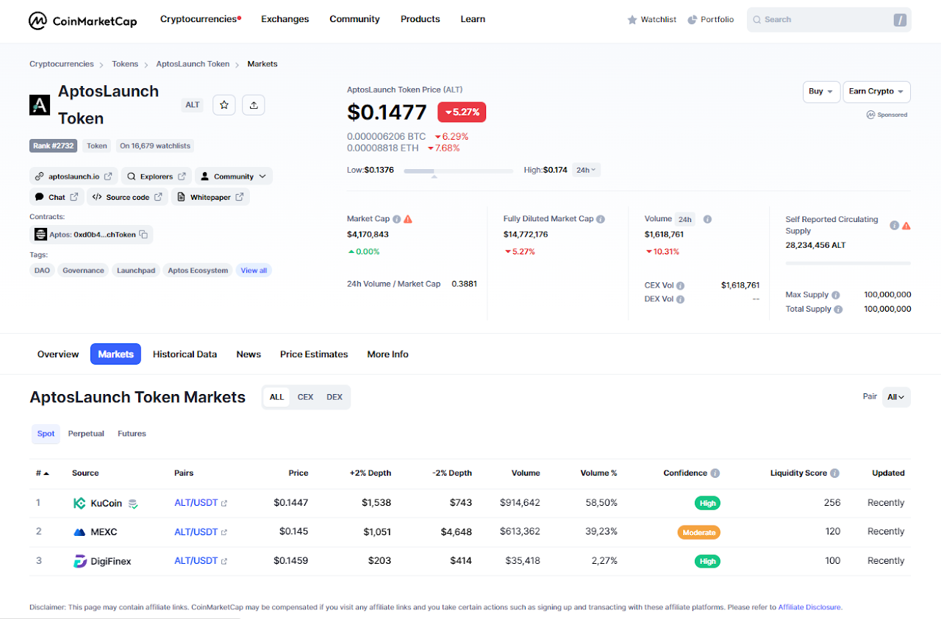Screen dimensions: 941x619
Task: Click Market Cap info icon
Action: point(397,219)
